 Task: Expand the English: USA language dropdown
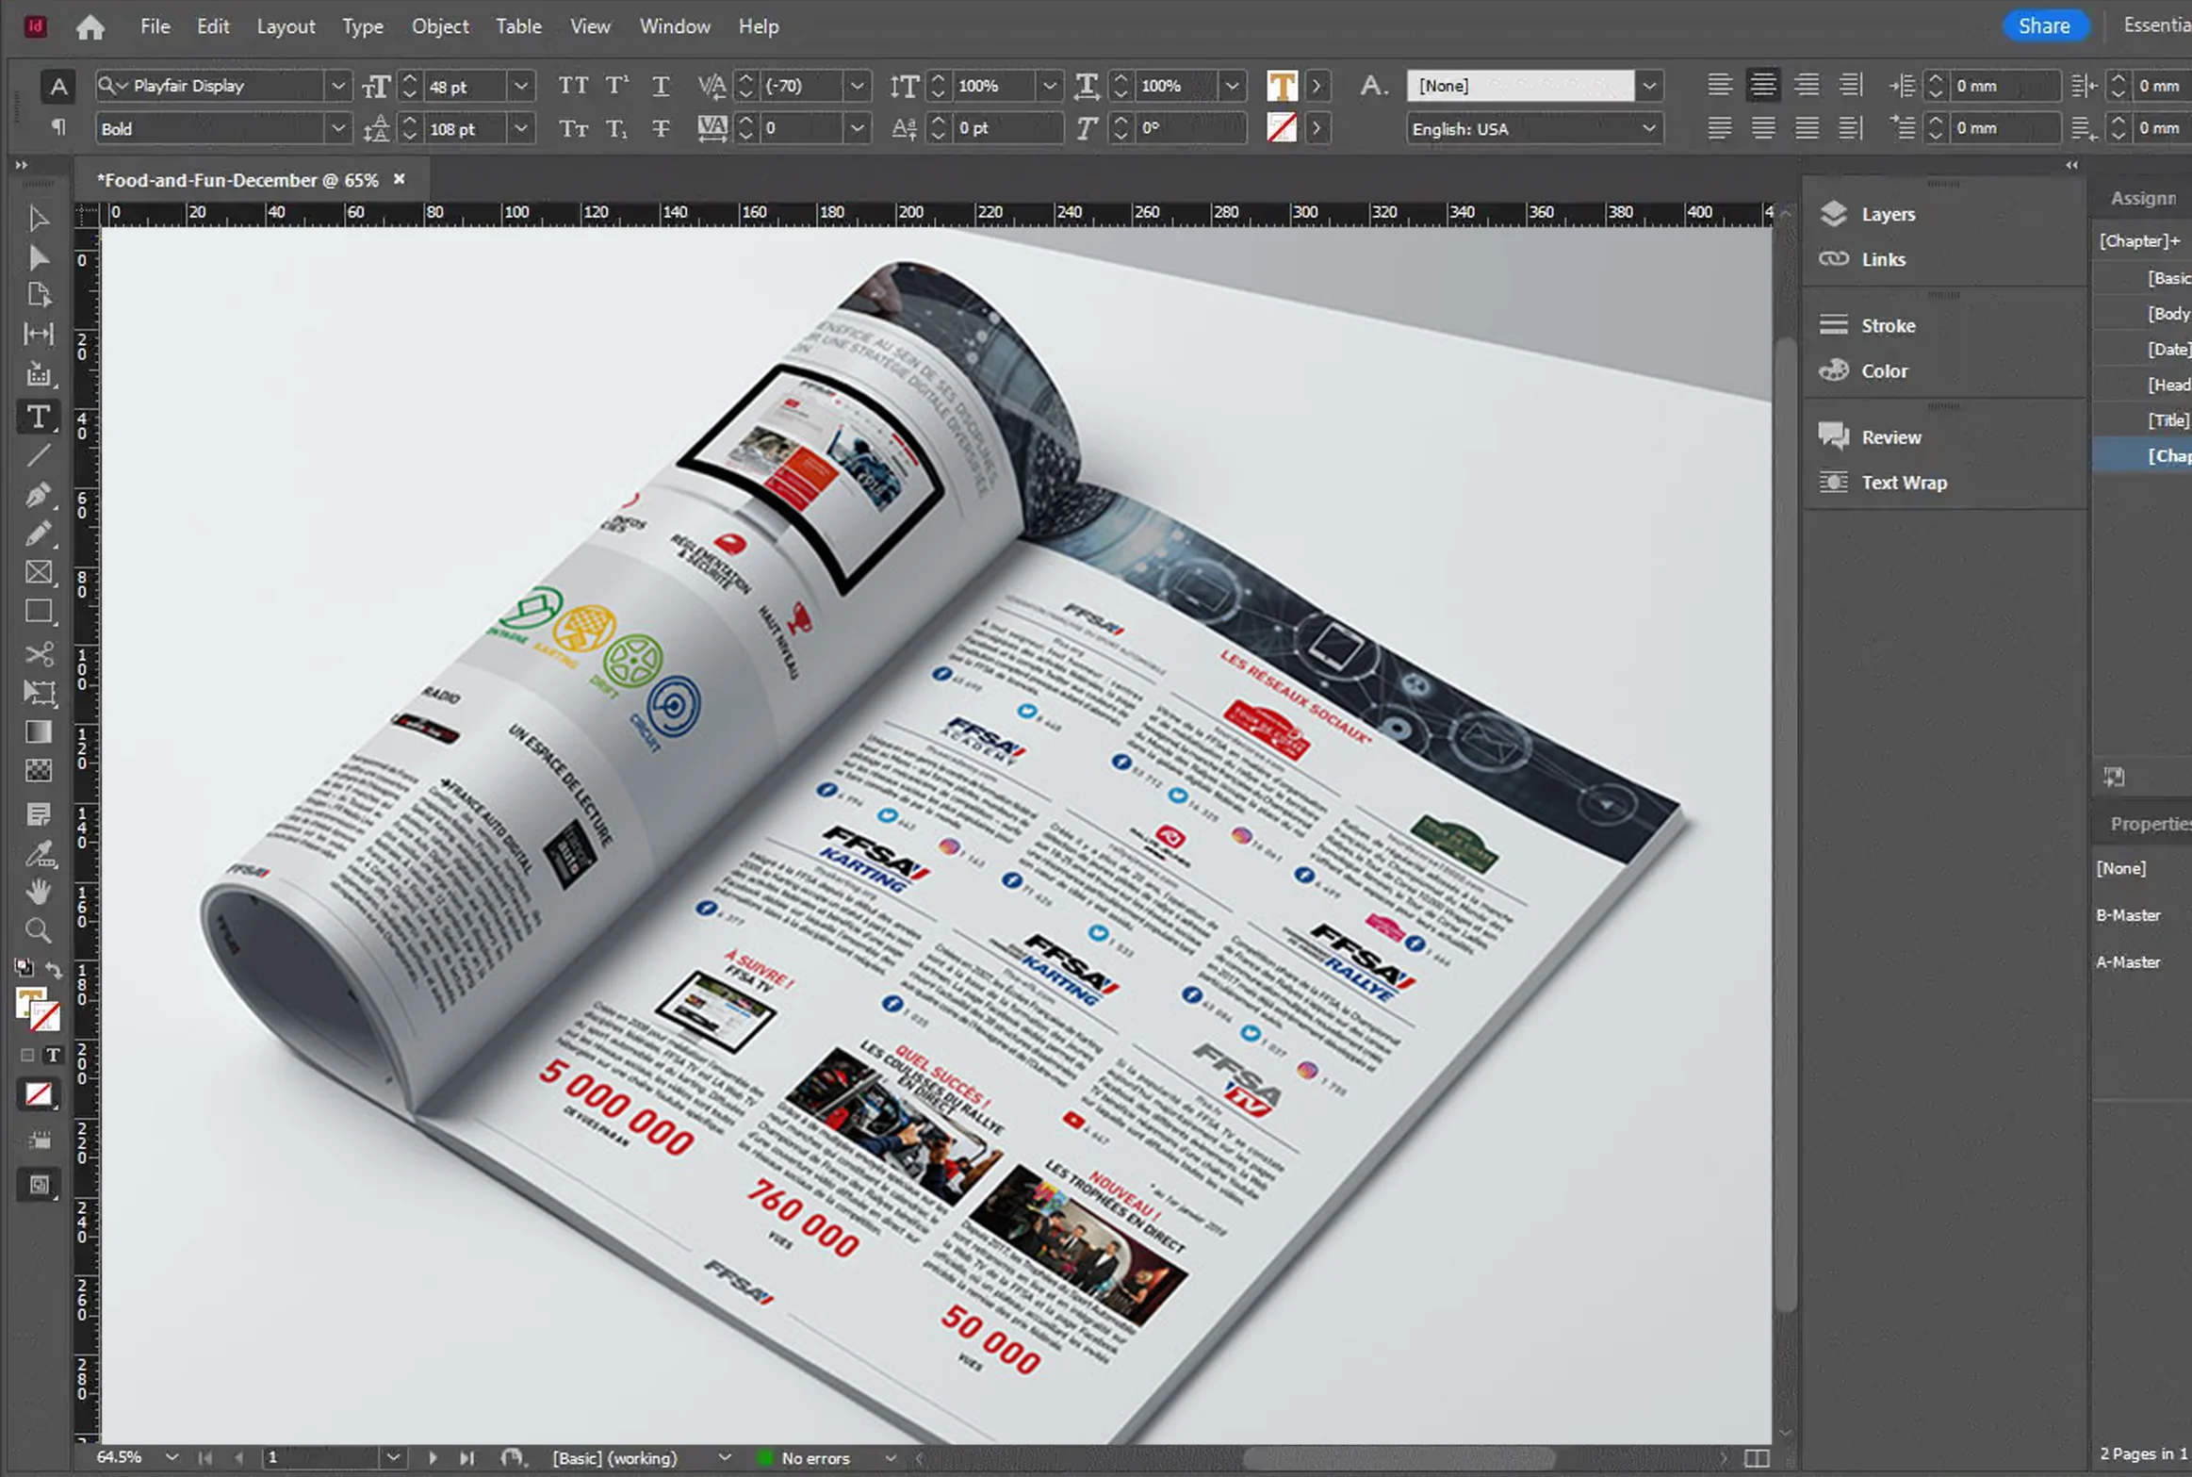click(x=1648, y=128)
